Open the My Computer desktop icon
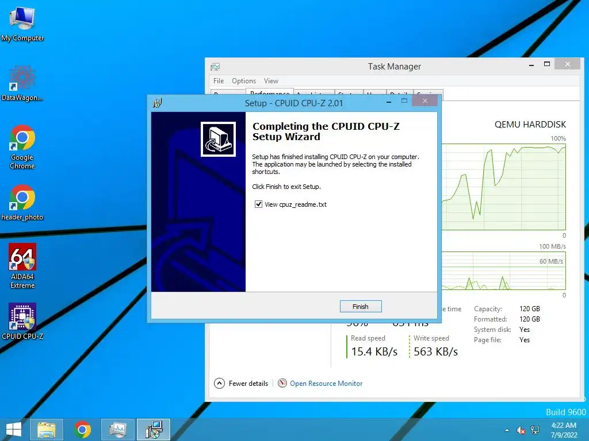Screen dimensions: 589x441 coord(22,24)
